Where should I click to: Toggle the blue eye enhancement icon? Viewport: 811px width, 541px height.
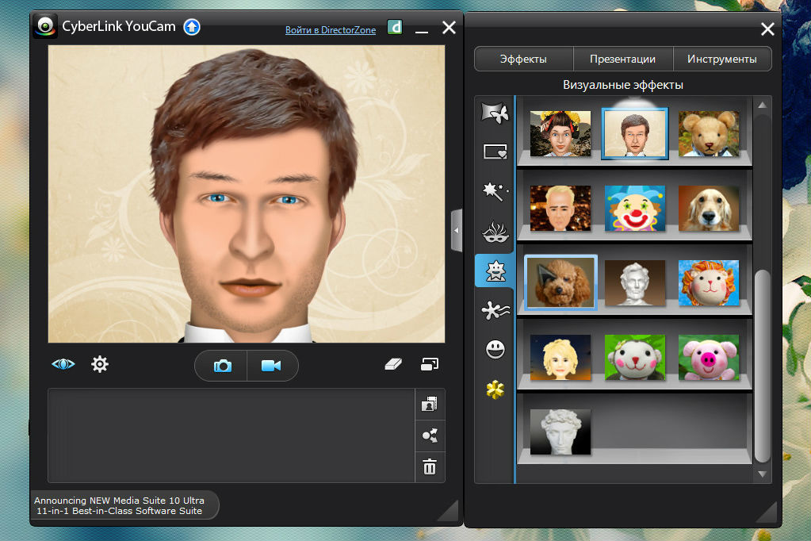[x=63, y=364]
